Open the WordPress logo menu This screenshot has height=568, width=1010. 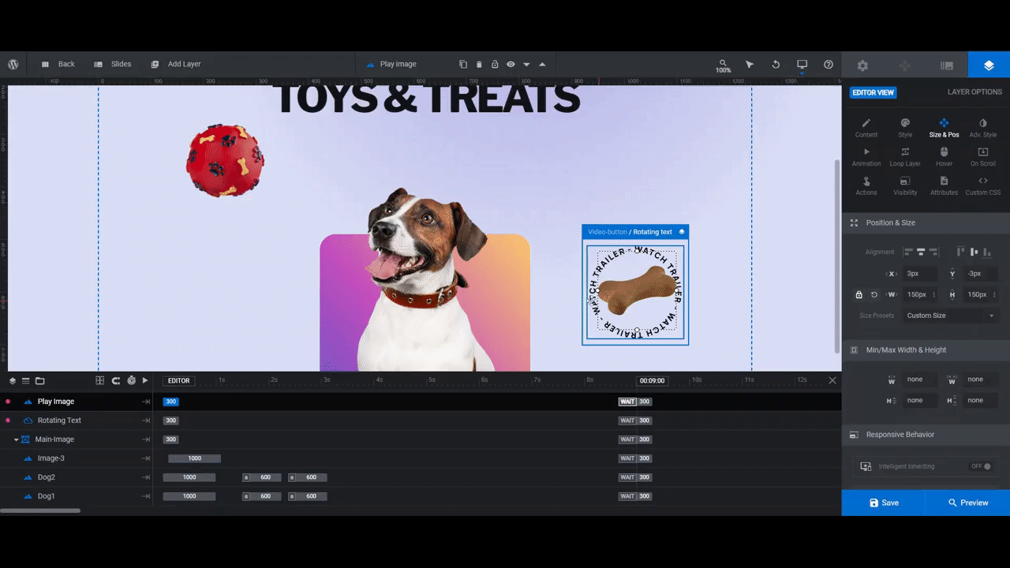click(x=13, y=64)
